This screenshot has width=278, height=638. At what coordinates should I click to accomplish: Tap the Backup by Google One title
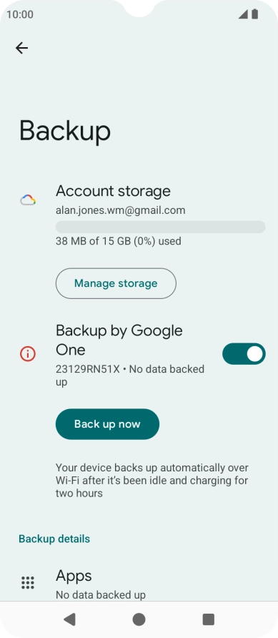[x=119, y=340]
